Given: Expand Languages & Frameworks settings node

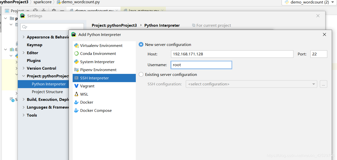Looking at the screenshot, I should point(24,107).
